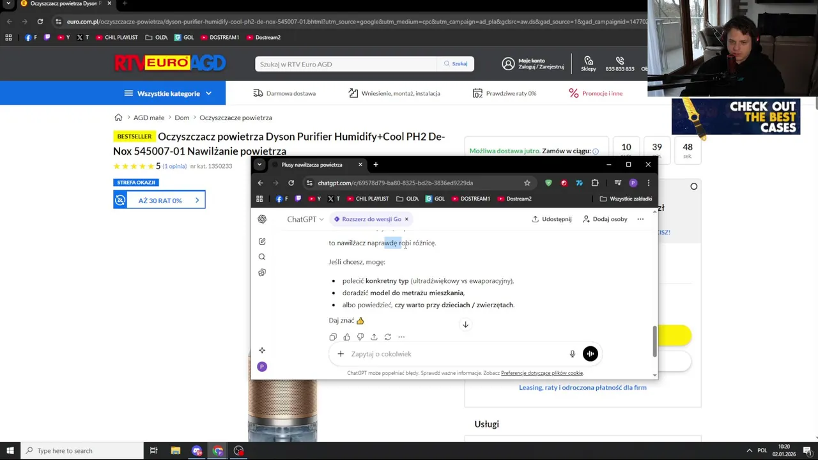This screenshot has width=818, height=460.
Task: Add attachment with plus icon in prompt box
Action: (x=341, y=354)
